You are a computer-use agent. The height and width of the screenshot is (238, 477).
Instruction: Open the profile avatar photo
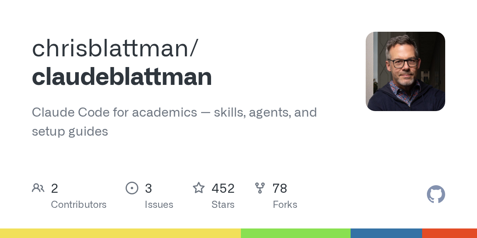405,71
